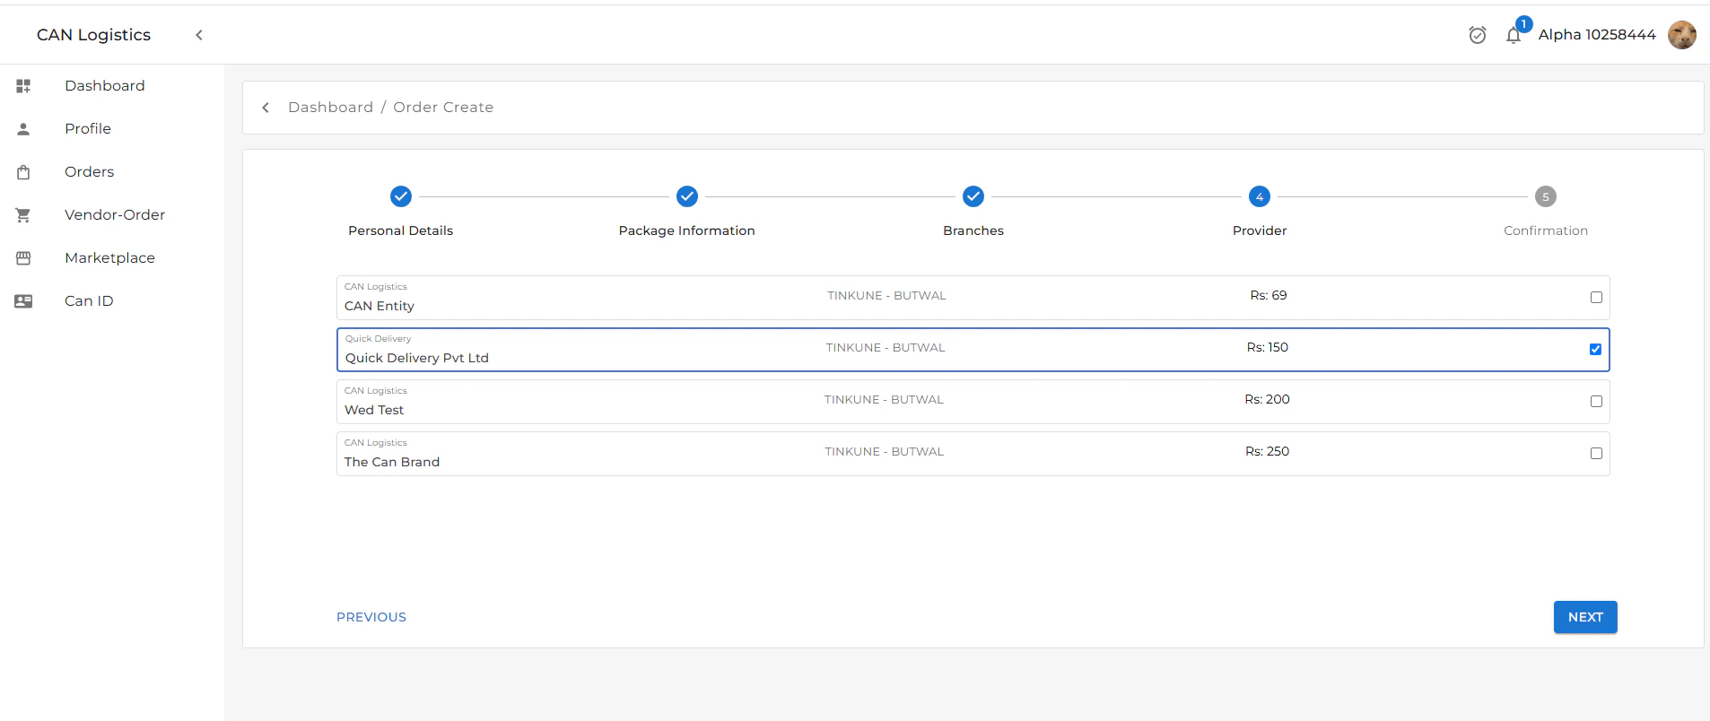The height and width of the screenshot is (721, 1710).
Task: Click the Rs: 150 price
Action: tap(1268, 347)
